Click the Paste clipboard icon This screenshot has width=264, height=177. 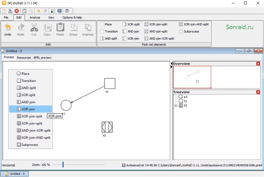60,27
